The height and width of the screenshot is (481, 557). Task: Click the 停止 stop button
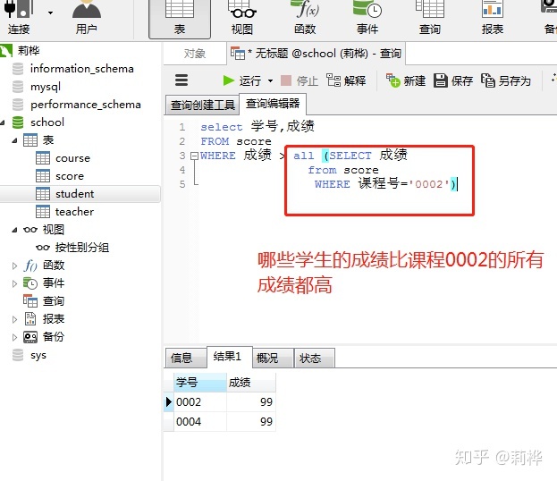coord(300,80)
